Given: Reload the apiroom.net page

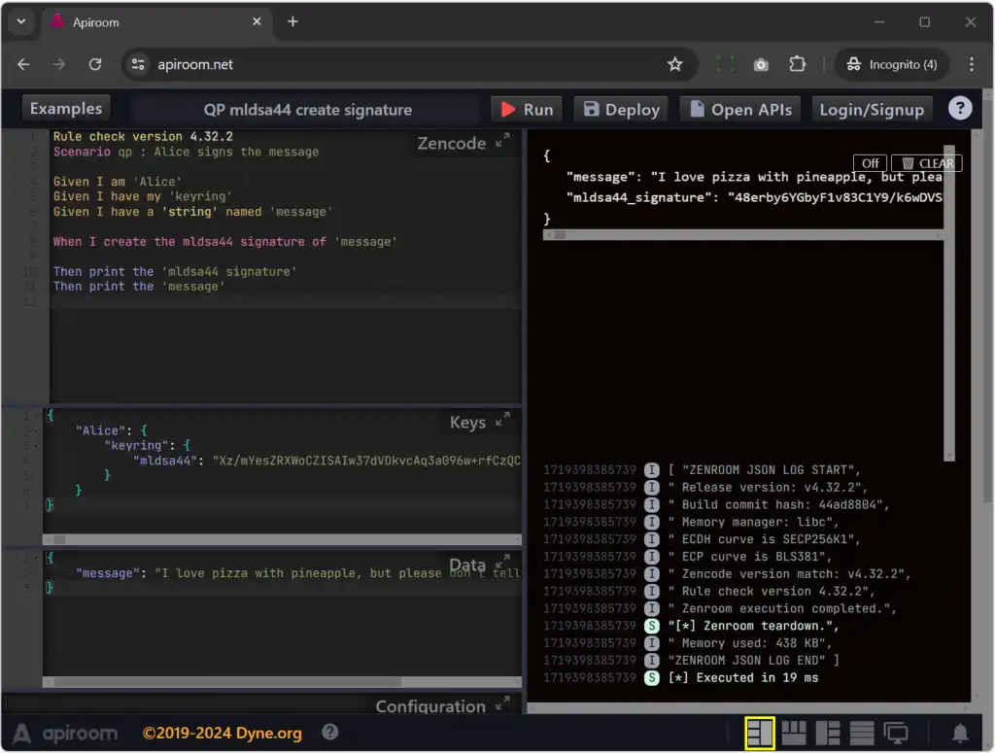Looking at the screenshot, I should click(x=95, y=64).
